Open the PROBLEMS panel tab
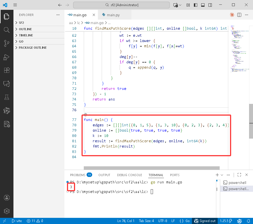 [x=81, y=175]
